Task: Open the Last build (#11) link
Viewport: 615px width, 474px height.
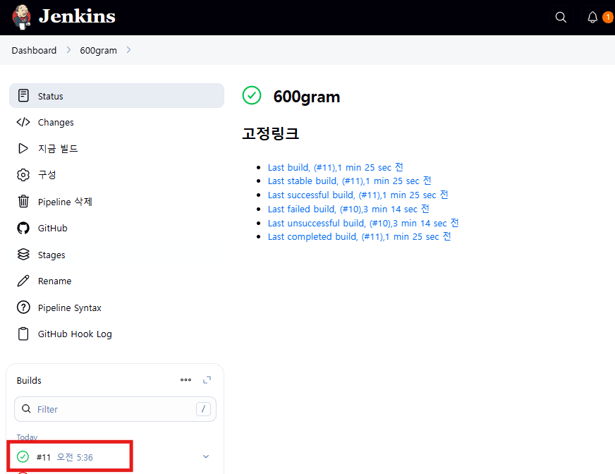Action: point(335,167)
